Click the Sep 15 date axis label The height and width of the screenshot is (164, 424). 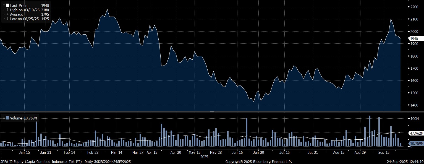click(x=384, y=152)
